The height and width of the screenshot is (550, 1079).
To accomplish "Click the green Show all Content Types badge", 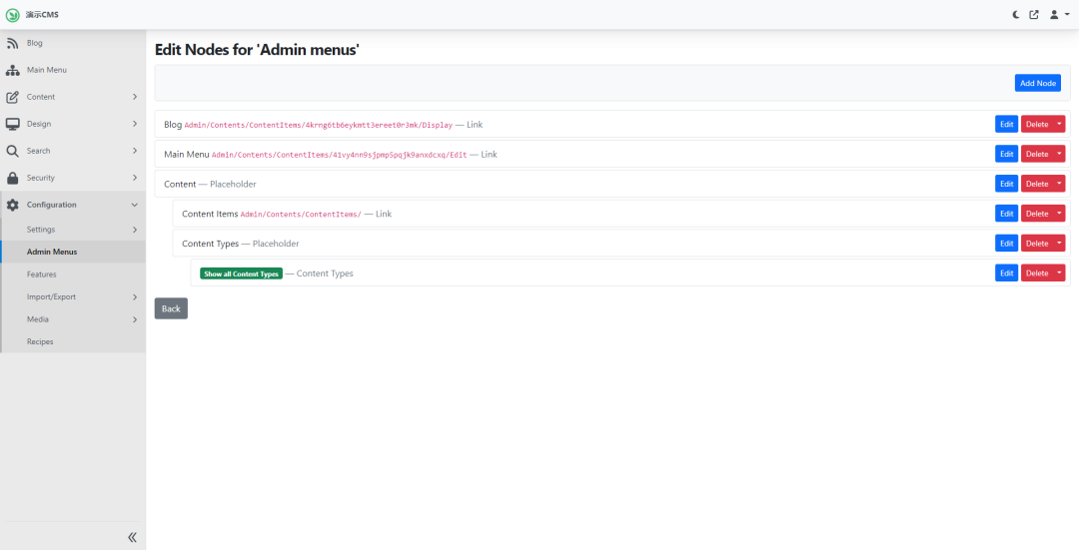I will [x=241, y=274].
